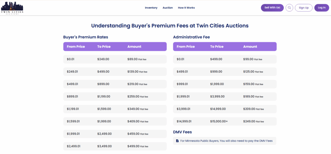This screenshot has width=331, height=154.
Task: Click the Twin Cities Auctions logo
Action: [x=12, y=8]
